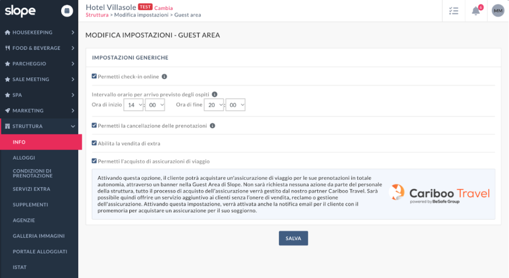Open the task checklist icon in top bar
509x278 pixels.
pyautogui.click(x=453, y=11)
